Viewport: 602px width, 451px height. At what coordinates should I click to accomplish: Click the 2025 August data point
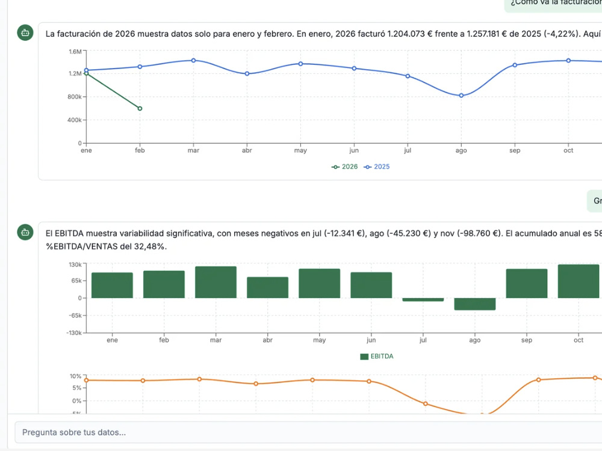click(x=461, y=96)
